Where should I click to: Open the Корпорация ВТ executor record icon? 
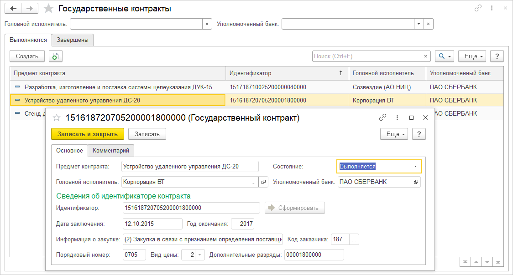(x=263, y=182)
